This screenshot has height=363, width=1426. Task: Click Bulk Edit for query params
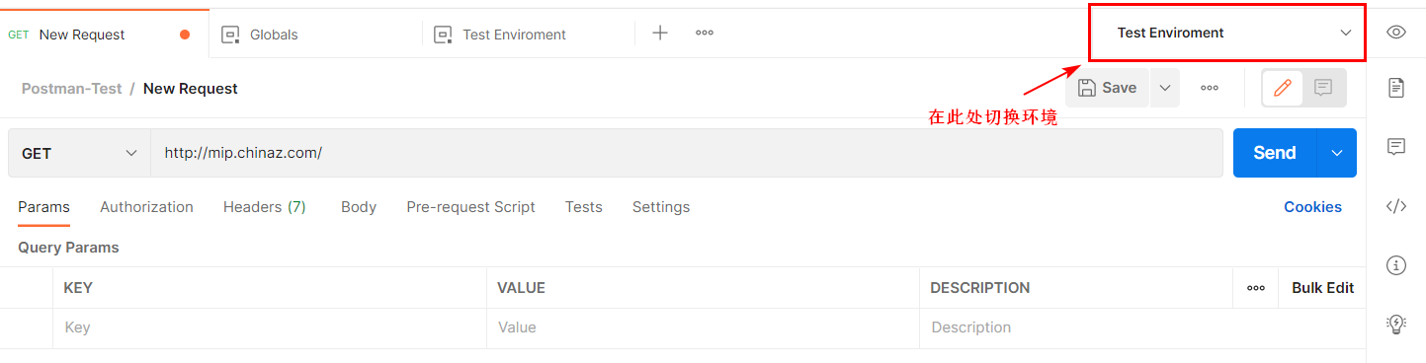click(1322, 288)
